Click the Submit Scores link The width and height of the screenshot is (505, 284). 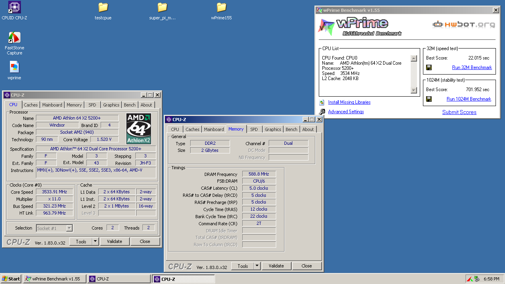459,112
